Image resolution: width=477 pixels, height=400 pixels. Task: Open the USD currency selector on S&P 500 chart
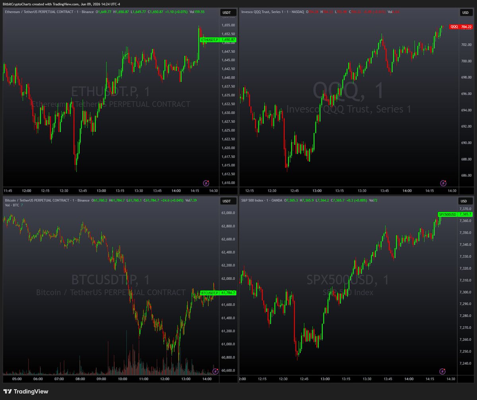coord(465,201)
